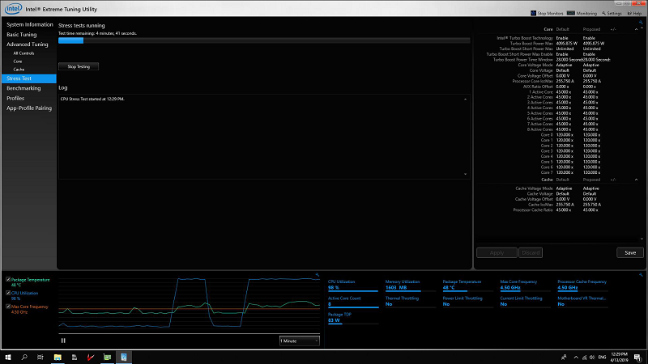
Task: Open System Information in the sidebar
Action: (30, 25)
